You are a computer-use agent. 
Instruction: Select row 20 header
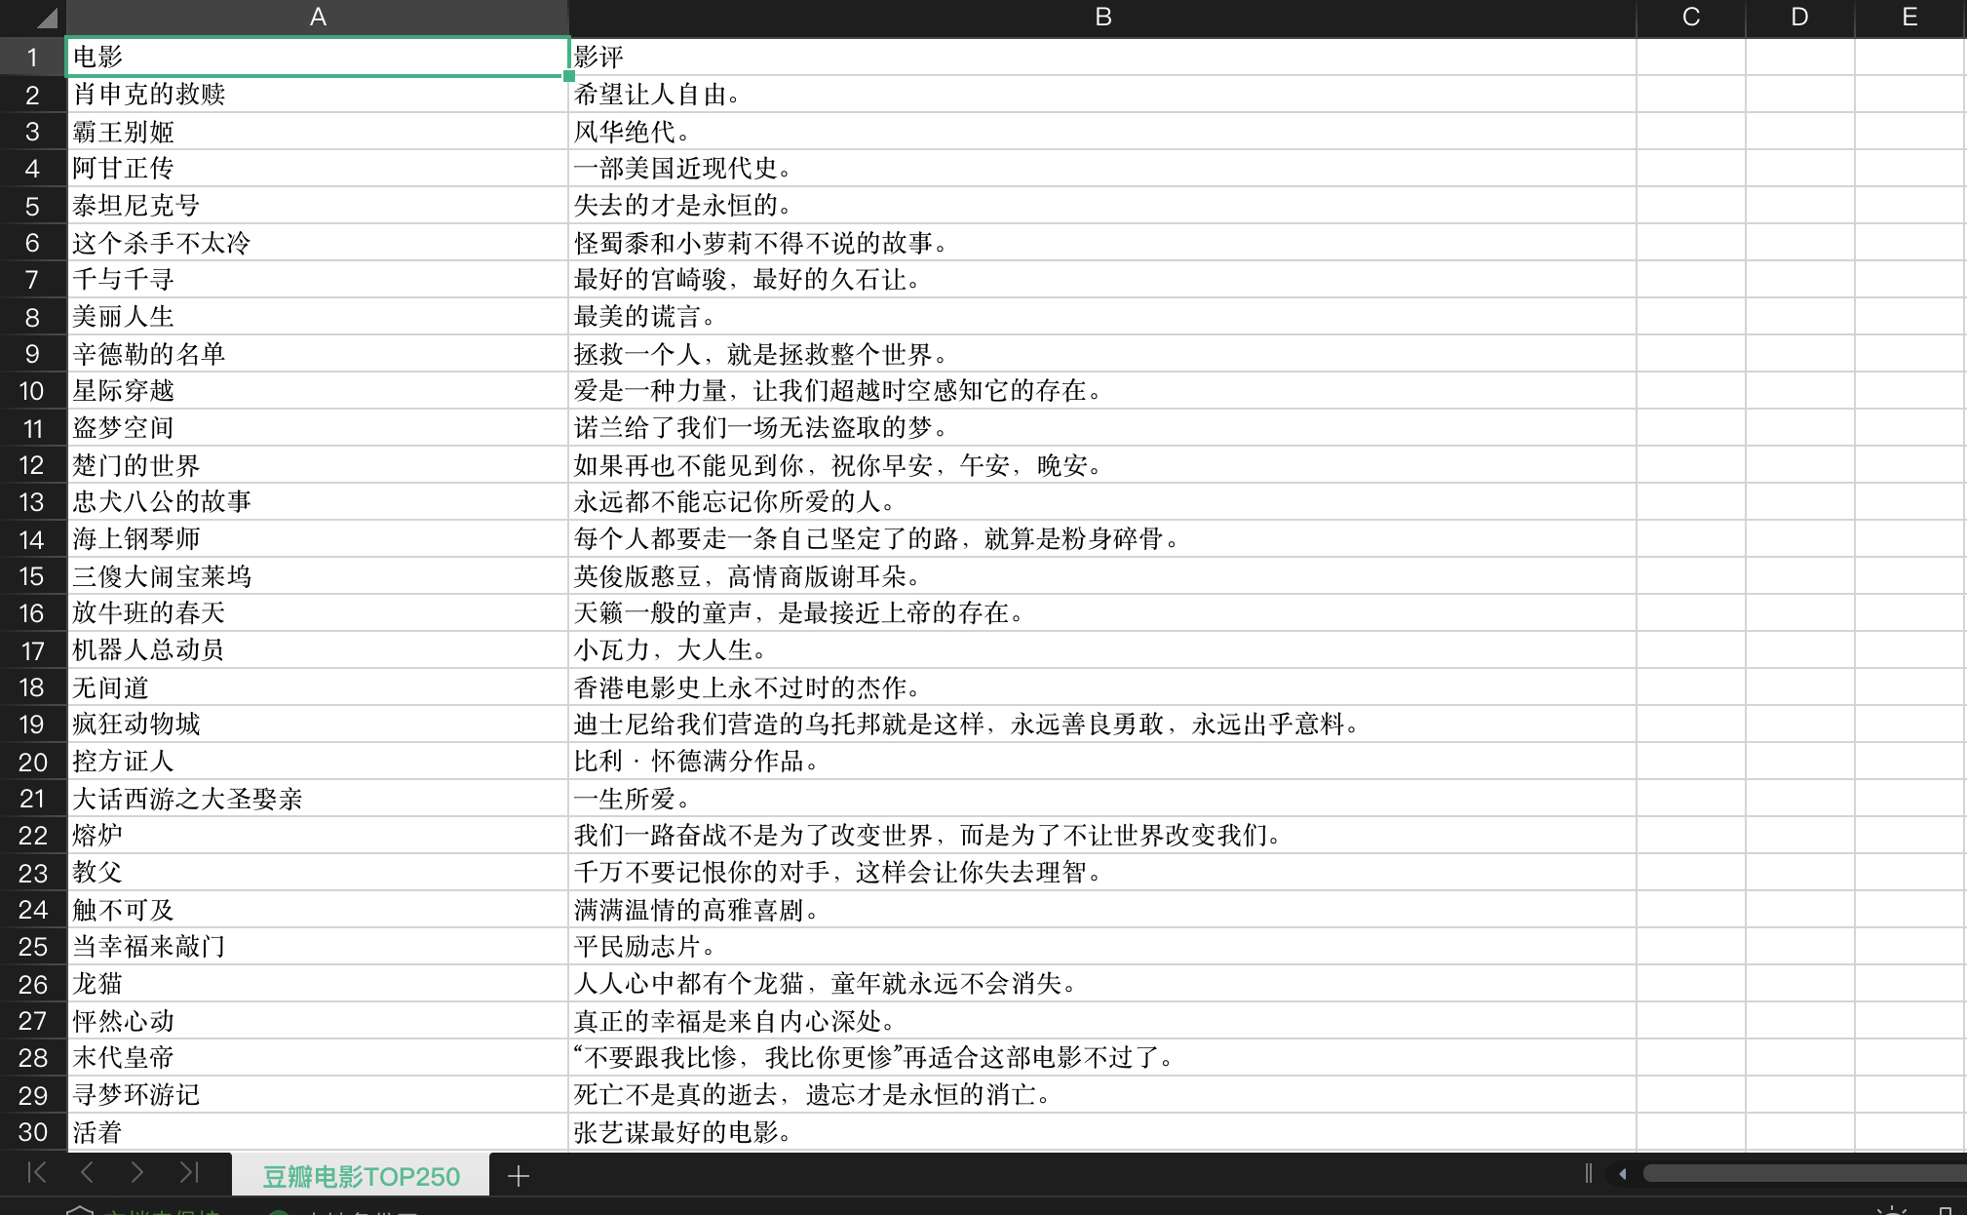[x=32, y=762]
